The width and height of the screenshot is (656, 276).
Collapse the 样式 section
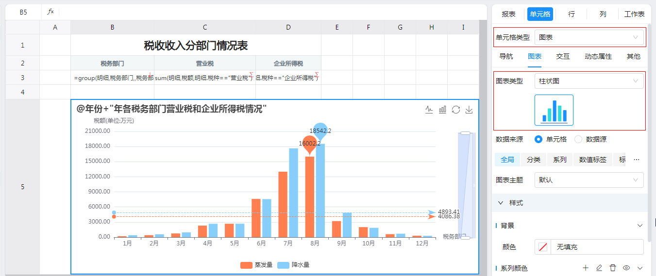501,203
